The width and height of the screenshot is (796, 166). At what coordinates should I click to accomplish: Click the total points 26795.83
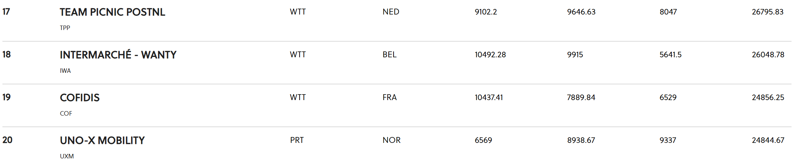pyautogui.click(x=768, y=12)
